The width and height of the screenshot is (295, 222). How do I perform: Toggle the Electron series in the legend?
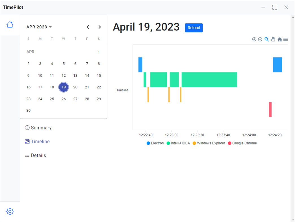(155, 143)
